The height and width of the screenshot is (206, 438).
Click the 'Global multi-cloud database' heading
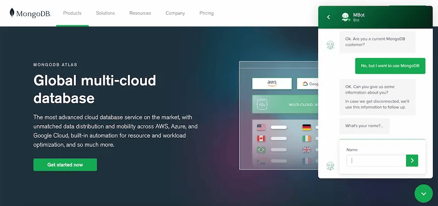coord(95,90)
